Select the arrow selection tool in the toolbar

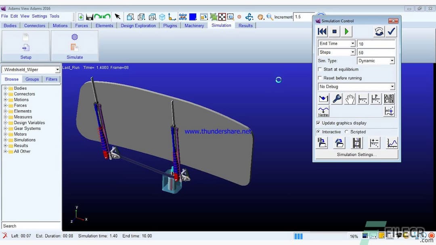(x=117, y=17)
